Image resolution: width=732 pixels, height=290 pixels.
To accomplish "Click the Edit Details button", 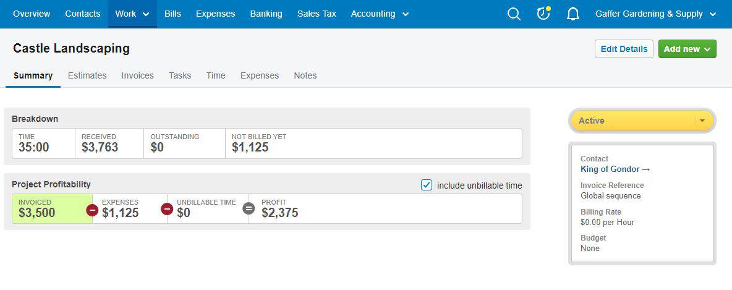I will point(624,49).
